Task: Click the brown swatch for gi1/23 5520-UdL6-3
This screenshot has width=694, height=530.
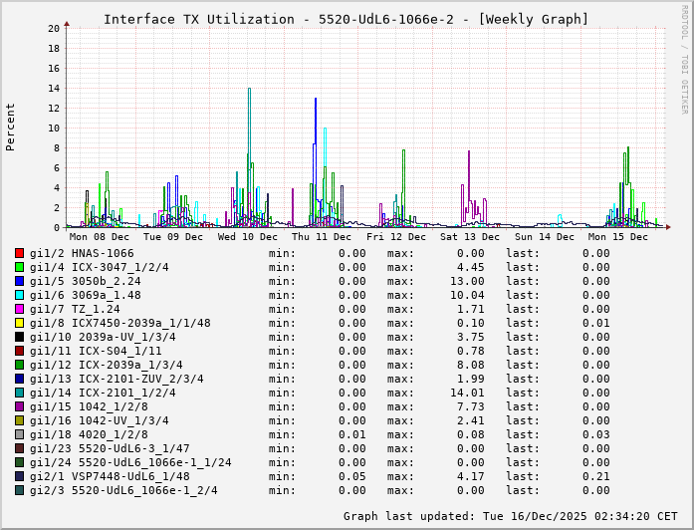Action: click(20, 448)
